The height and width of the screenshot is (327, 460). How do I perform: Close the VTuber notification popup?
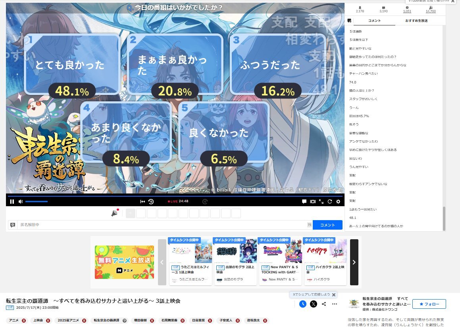[453, 1]
